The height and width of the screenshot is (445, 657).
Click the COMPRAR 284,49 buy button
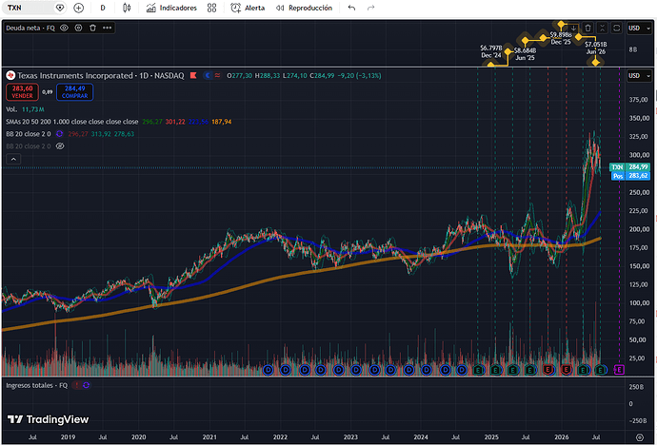74,92
